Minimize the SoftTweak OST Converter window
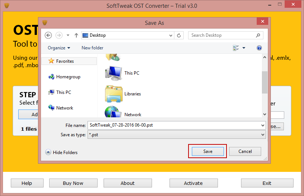 click(x=270, y=4)
